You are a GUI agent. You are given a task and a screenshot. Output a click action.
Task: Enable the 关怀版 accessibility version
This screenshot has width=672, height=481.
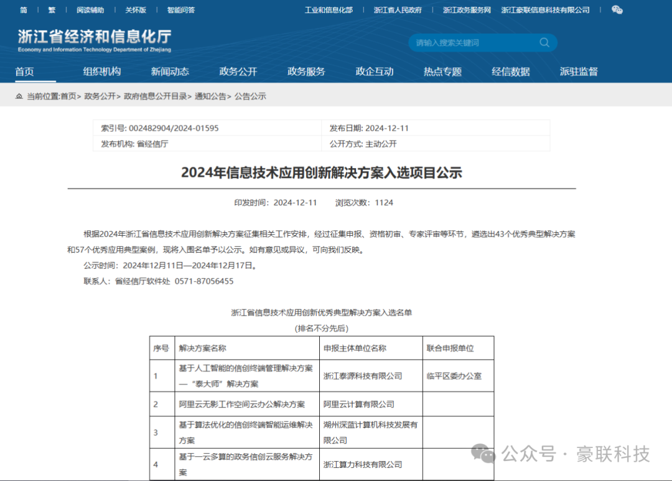click(136, 10)
